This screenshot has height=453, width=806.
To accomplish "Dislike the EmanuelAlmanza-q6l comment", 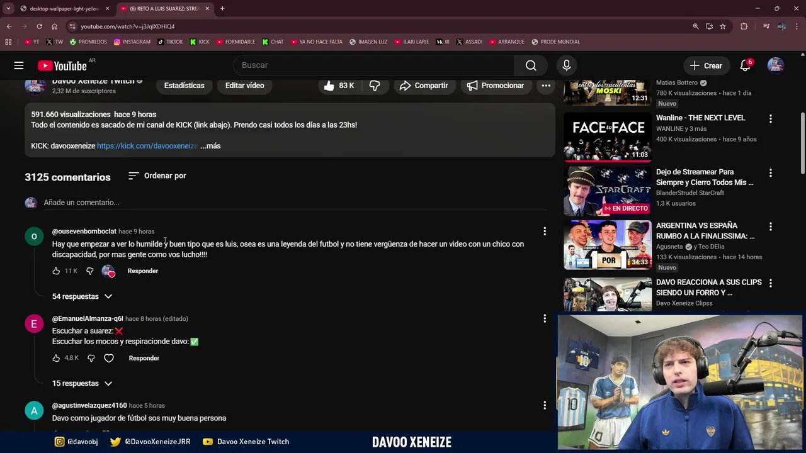I will click(91, 358).
